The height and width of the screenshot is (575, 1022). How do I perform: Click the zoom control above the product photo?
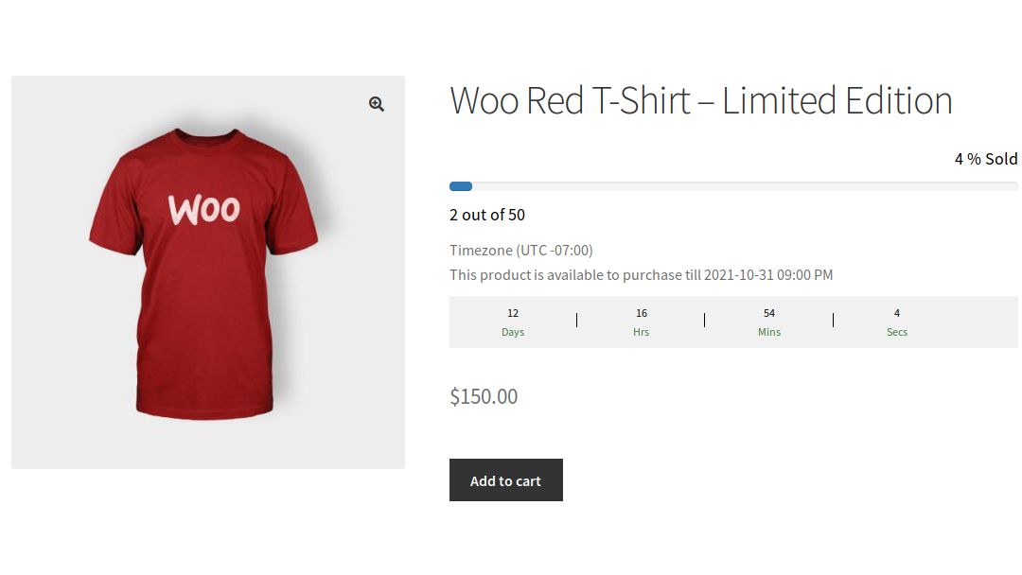[x=376, y=104]
